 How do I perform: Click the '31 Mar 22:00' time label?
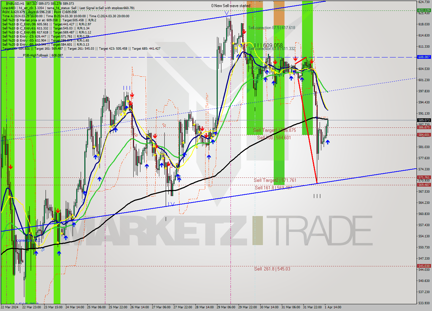(x=312, y=307)
